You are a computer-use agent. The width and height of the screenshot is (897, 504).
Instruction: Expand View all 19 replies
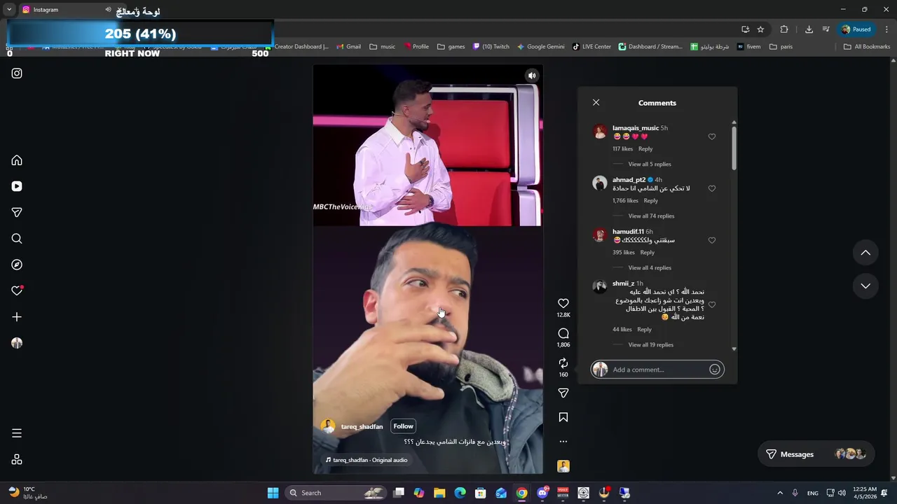[x=650, y=344]
